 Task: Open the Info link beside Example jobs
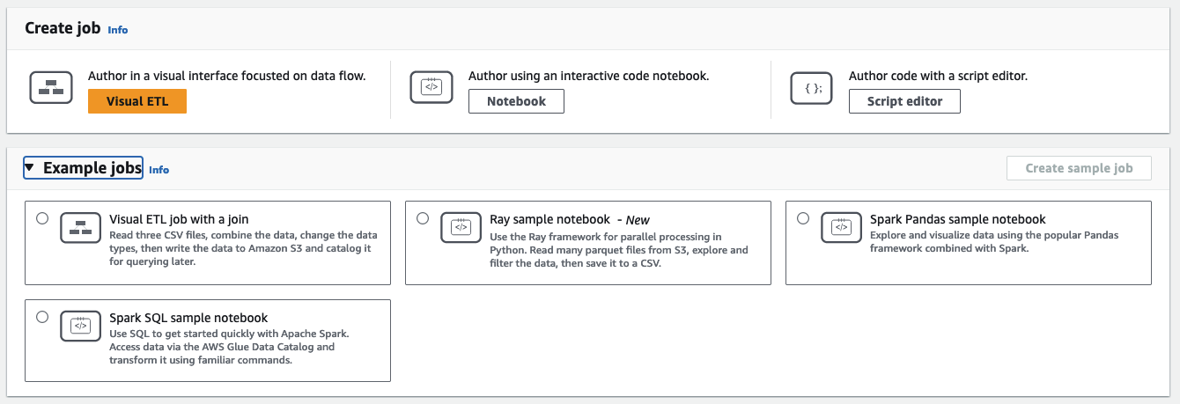(x=159, y=170)
